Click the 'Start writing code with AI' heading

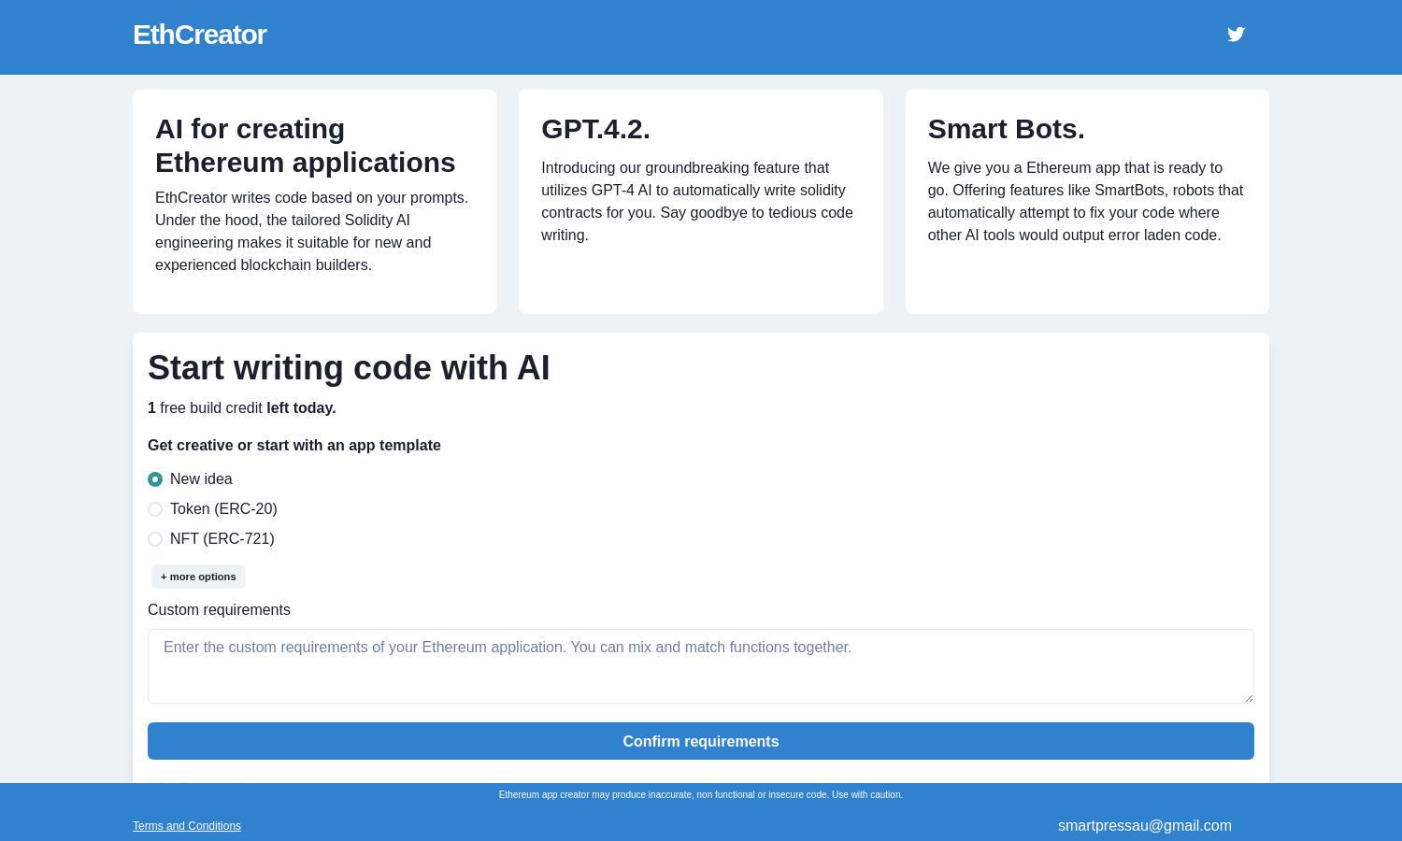point(349,368)
